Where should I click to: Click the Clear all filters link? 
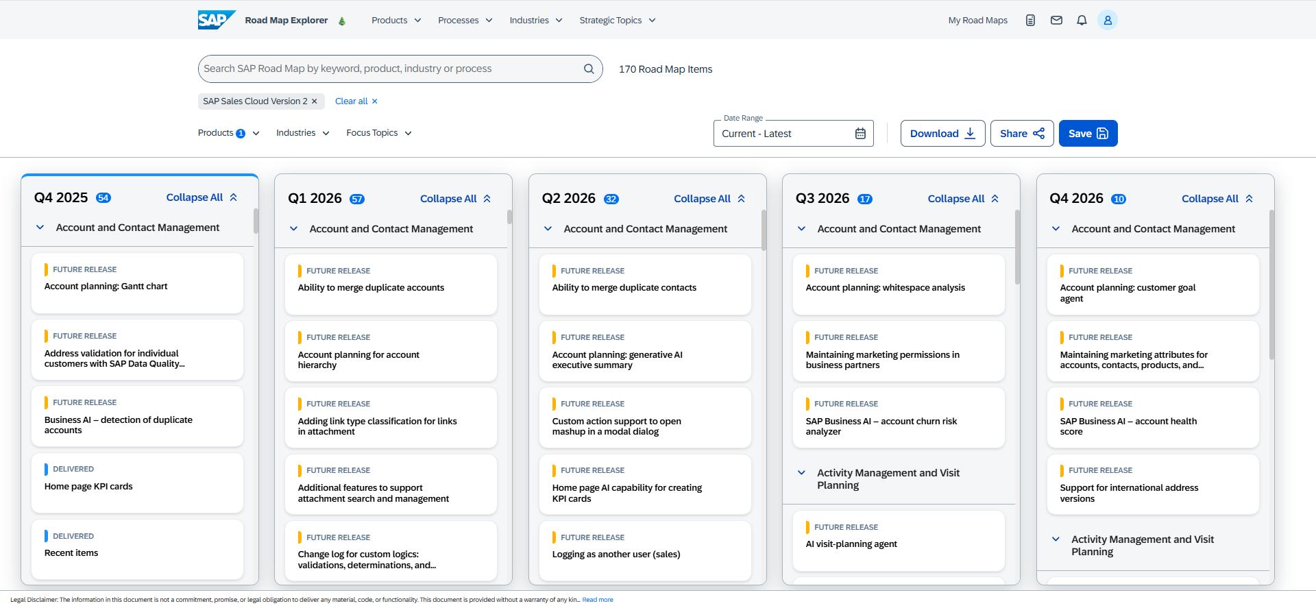coord(356,101)
